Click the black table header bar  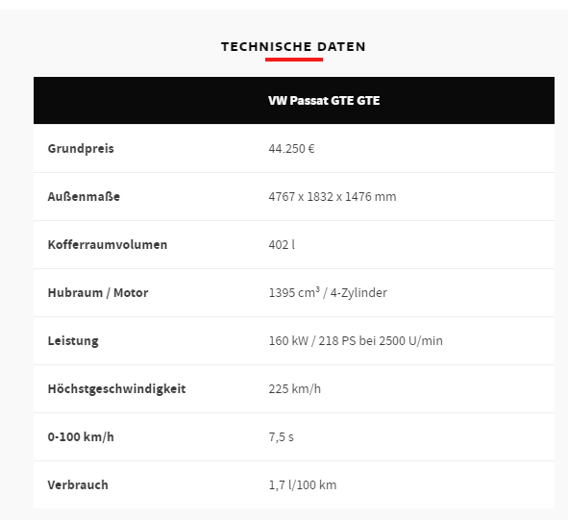click(294, 100)
